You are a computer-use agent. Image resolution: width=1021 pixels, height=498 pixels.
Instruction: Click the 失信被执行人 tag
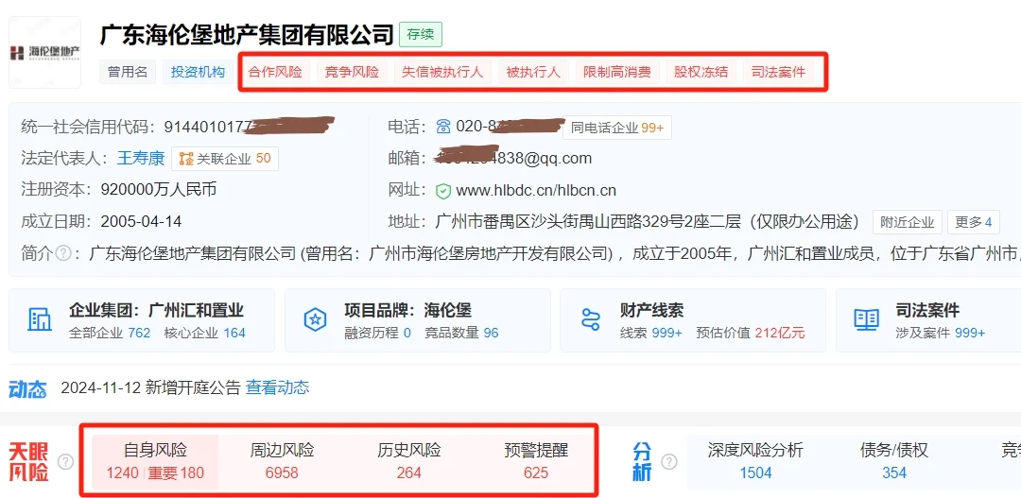coord(442,72)
